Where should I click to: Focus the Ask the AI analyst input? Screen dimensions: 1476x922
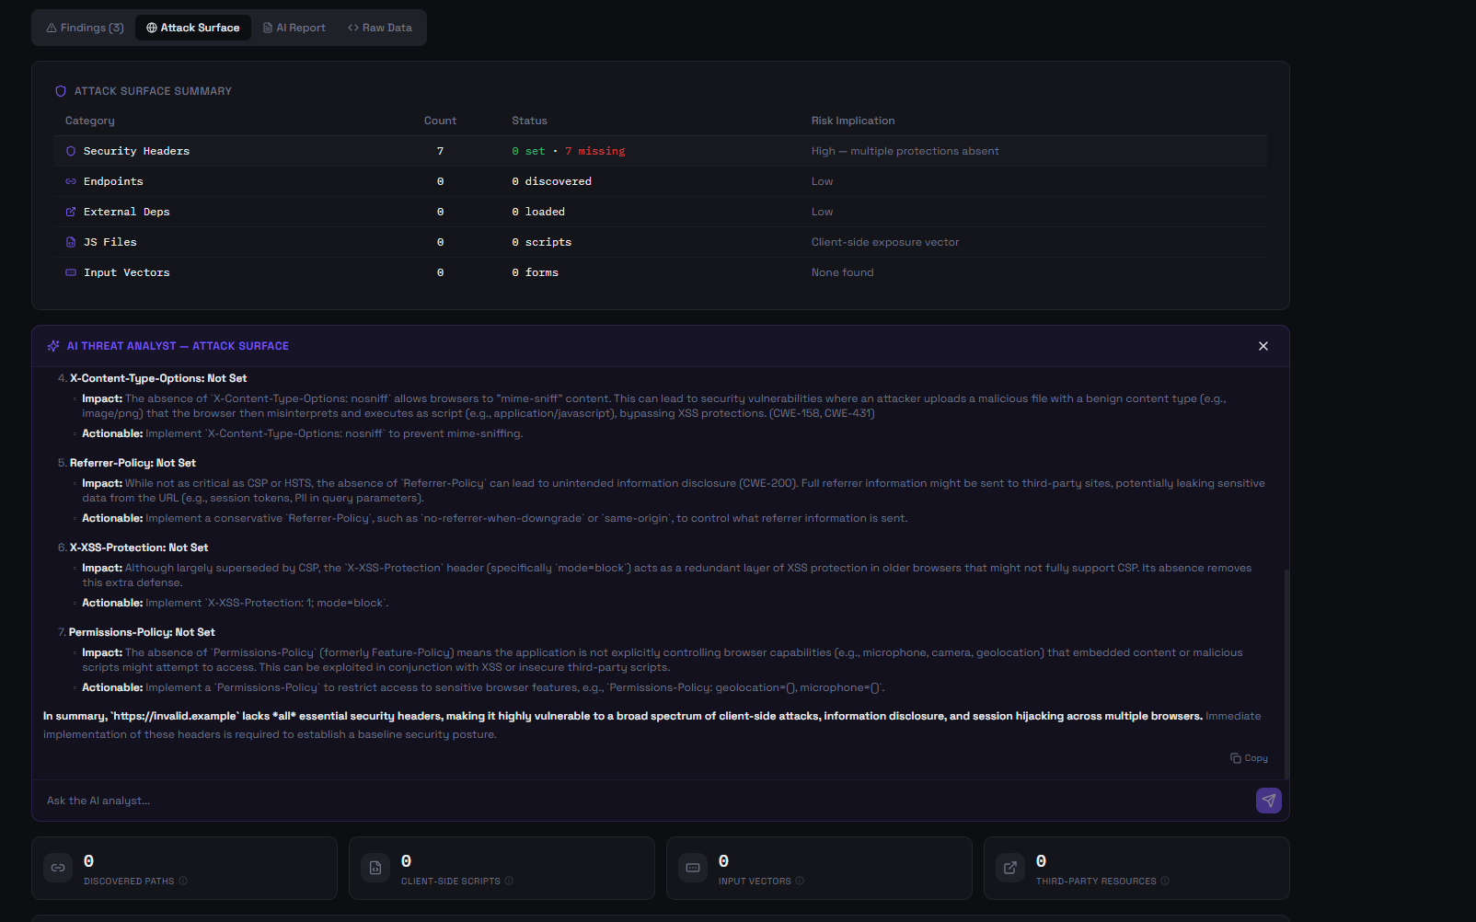[644, 801]
